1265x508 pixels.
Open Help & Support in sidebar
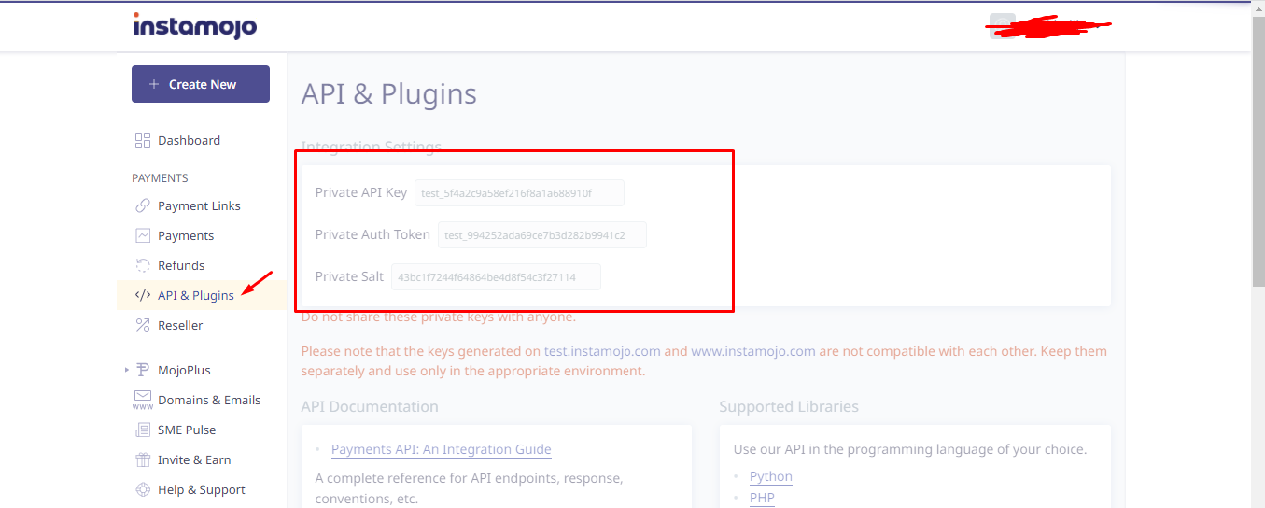point(201,489)
